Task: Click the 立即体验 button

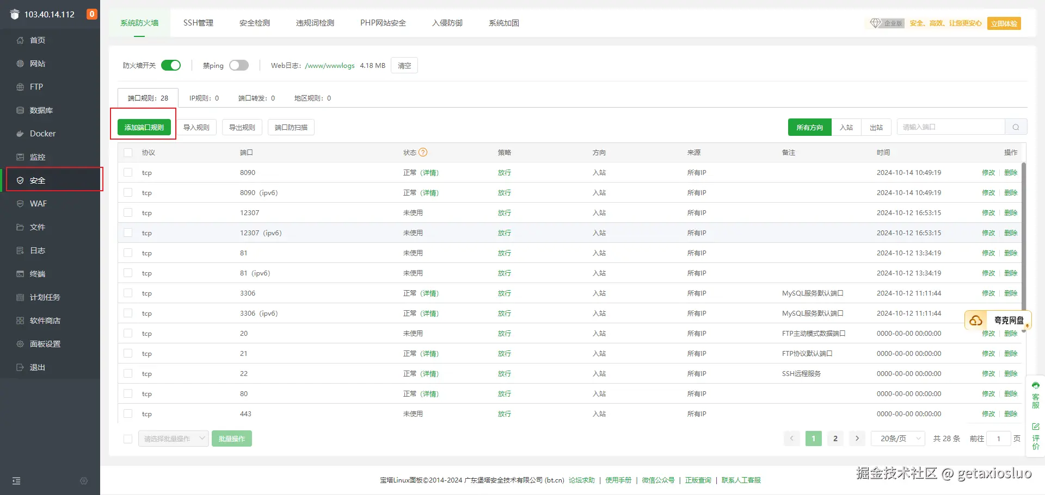Action: 1004,23
